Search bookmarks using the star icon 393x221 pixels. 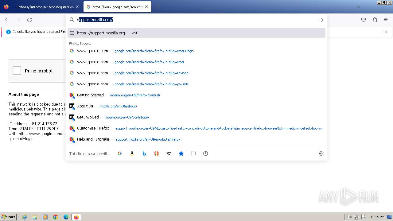point(181,153)
